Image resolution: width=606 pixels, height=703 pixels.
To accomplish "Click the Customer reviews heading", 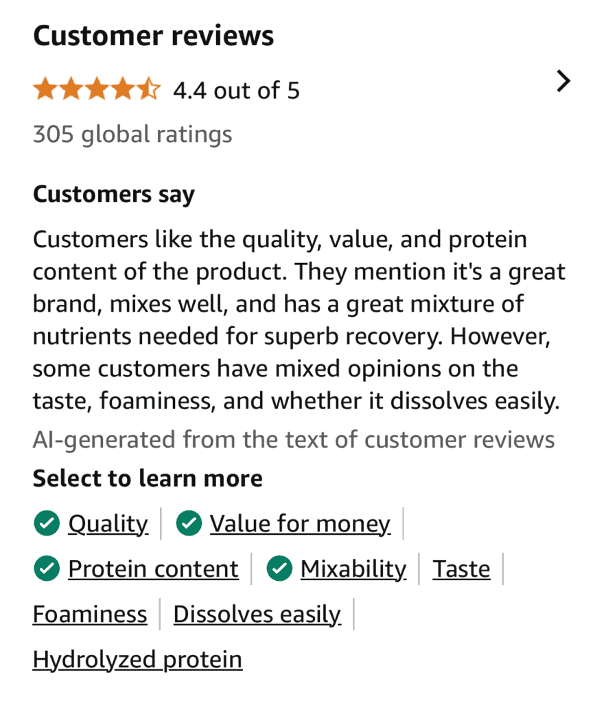I will pos(153,34).
